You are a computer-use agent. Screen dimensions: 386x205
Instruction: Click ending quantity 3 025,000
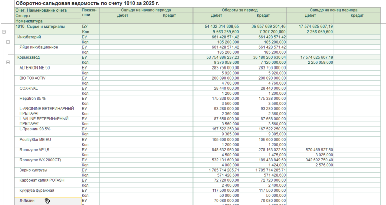pyautogui.click(x=324, y=155)
